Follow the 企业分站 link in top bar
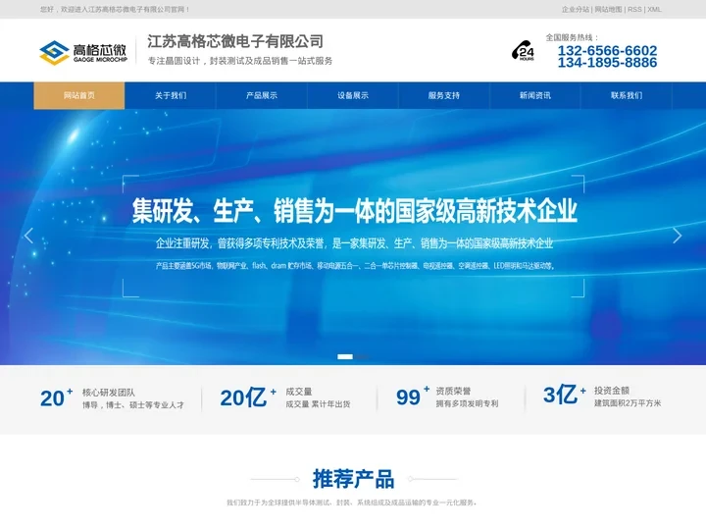 [575, 9]
